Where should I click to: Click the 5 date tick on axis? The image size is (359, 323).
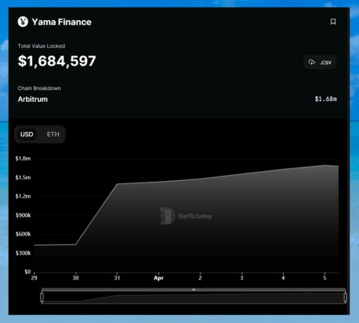325,278
